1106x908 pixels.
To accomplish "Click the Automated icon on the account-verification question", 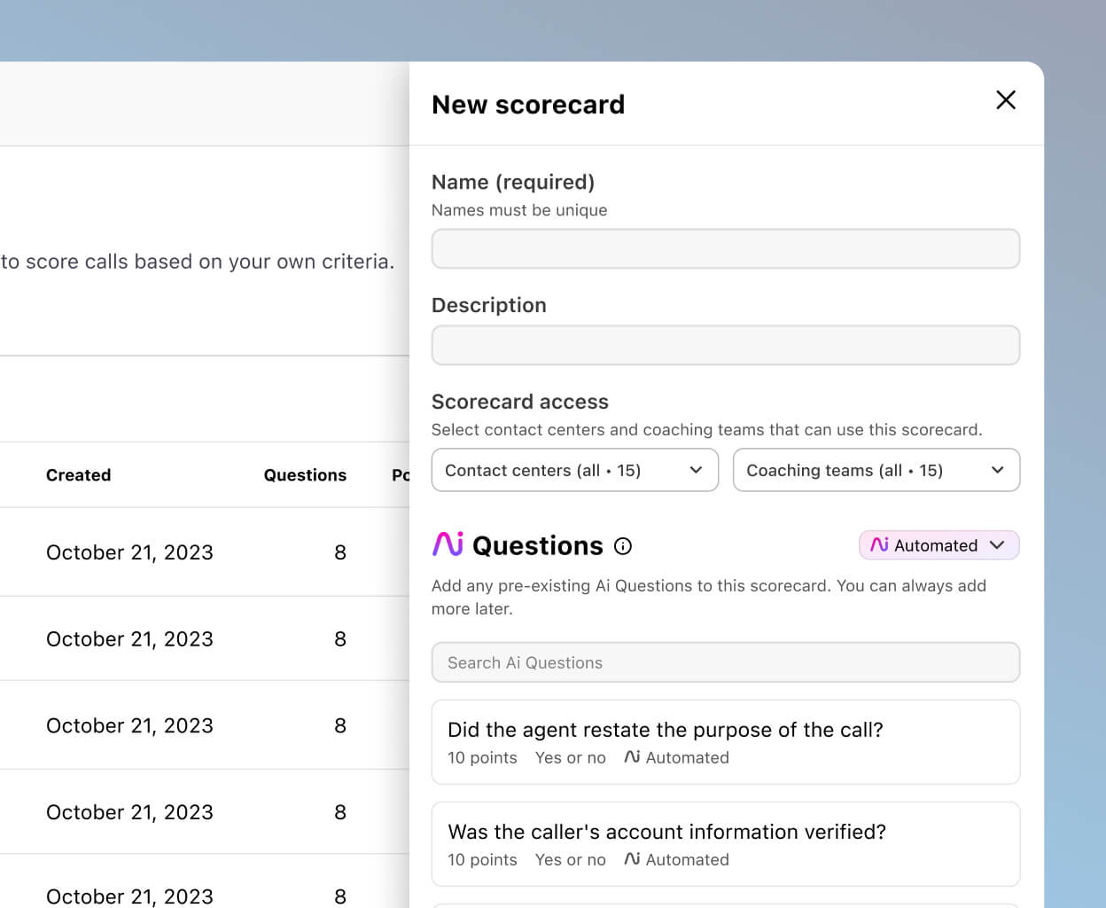I will tap(631, 859).
